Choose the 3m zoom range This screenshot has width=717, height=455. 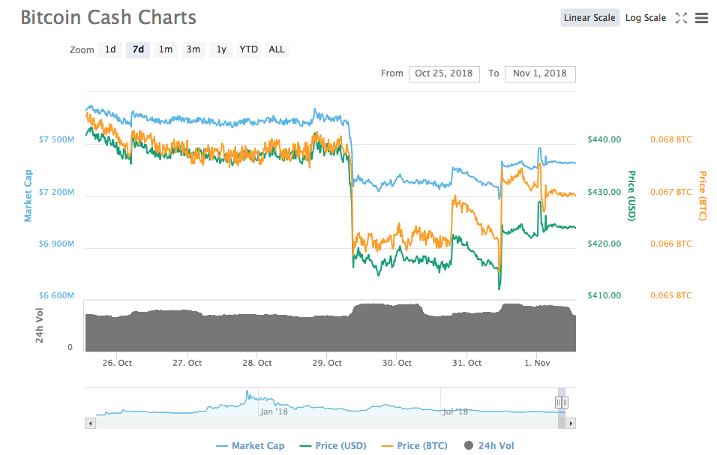pos(193,50)
